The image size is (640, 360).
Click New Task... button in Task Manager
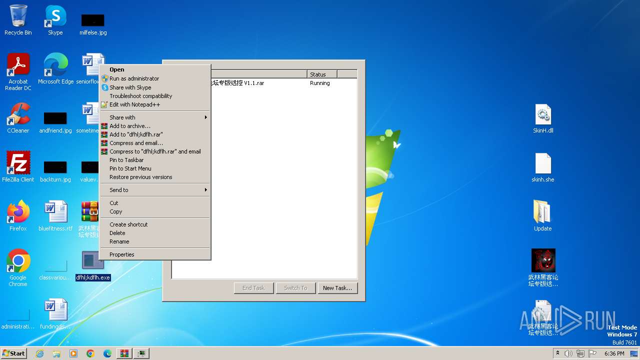[x=337, y=288]
